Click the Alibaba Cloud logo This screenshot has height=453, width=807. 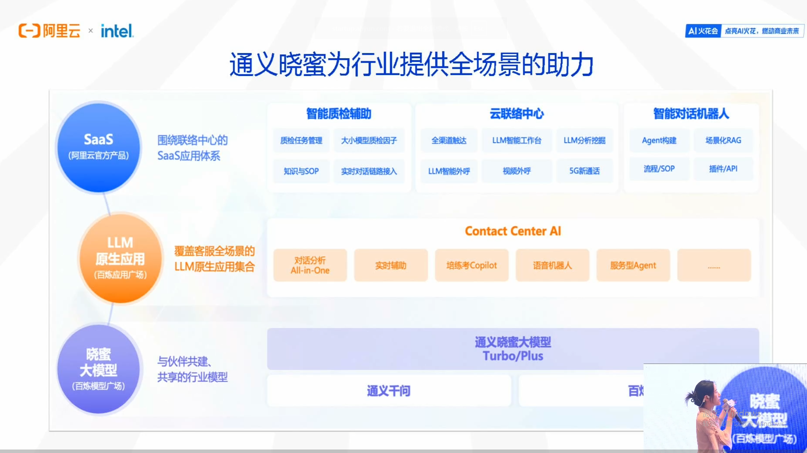point(49,30)
